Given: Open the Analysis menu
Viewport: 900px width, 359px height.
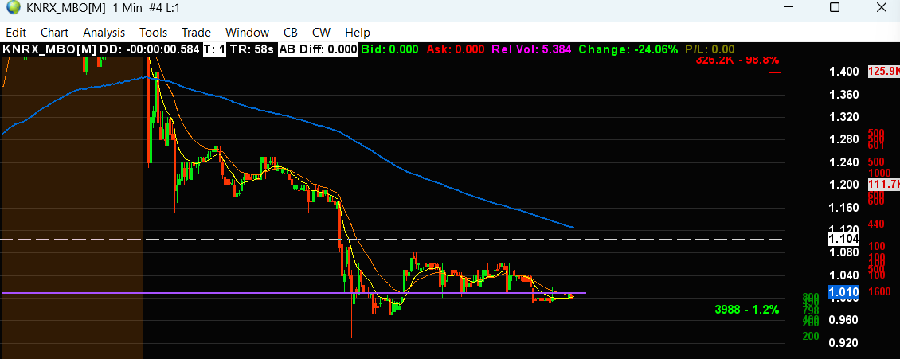Looking at the screenshot, I should click(104, 32).
